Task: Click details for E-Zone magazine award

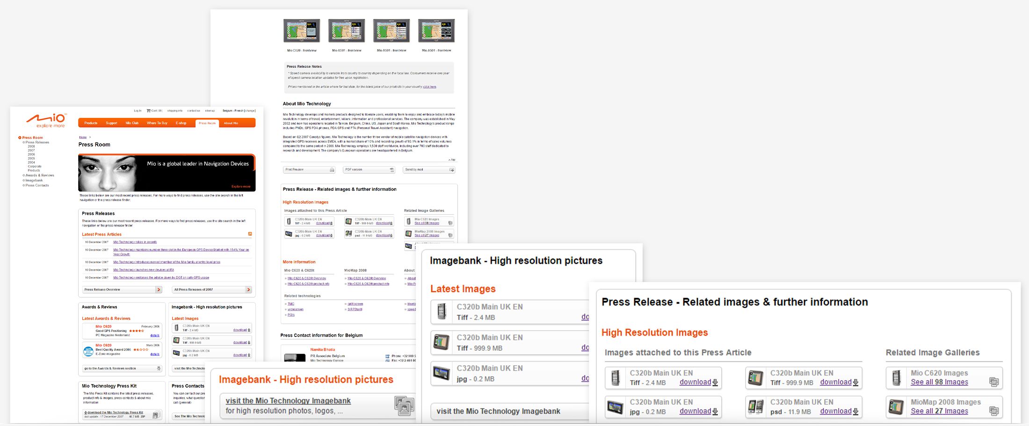Action: click(x=155, y=354)
